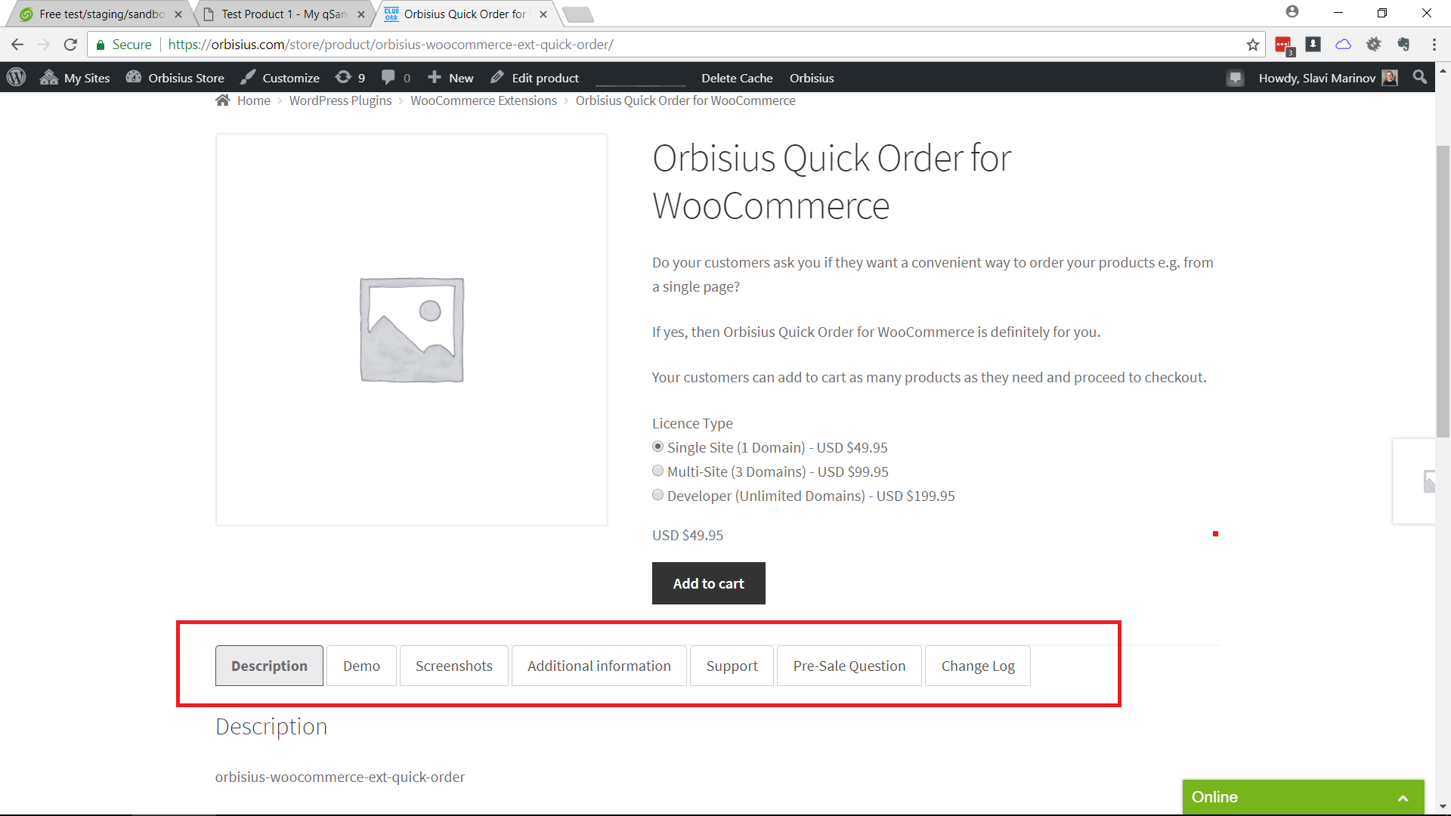
Task: Click the orbisius-woocommerce-ext-quick-order description text
Action: click(x=340, y=777)
